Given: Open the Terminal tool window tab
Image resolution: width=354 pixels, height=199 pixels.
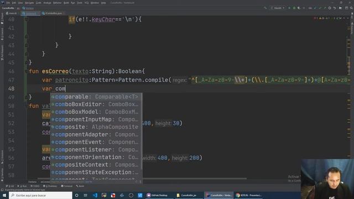Looking at the screenshot, I should point(67,186).
